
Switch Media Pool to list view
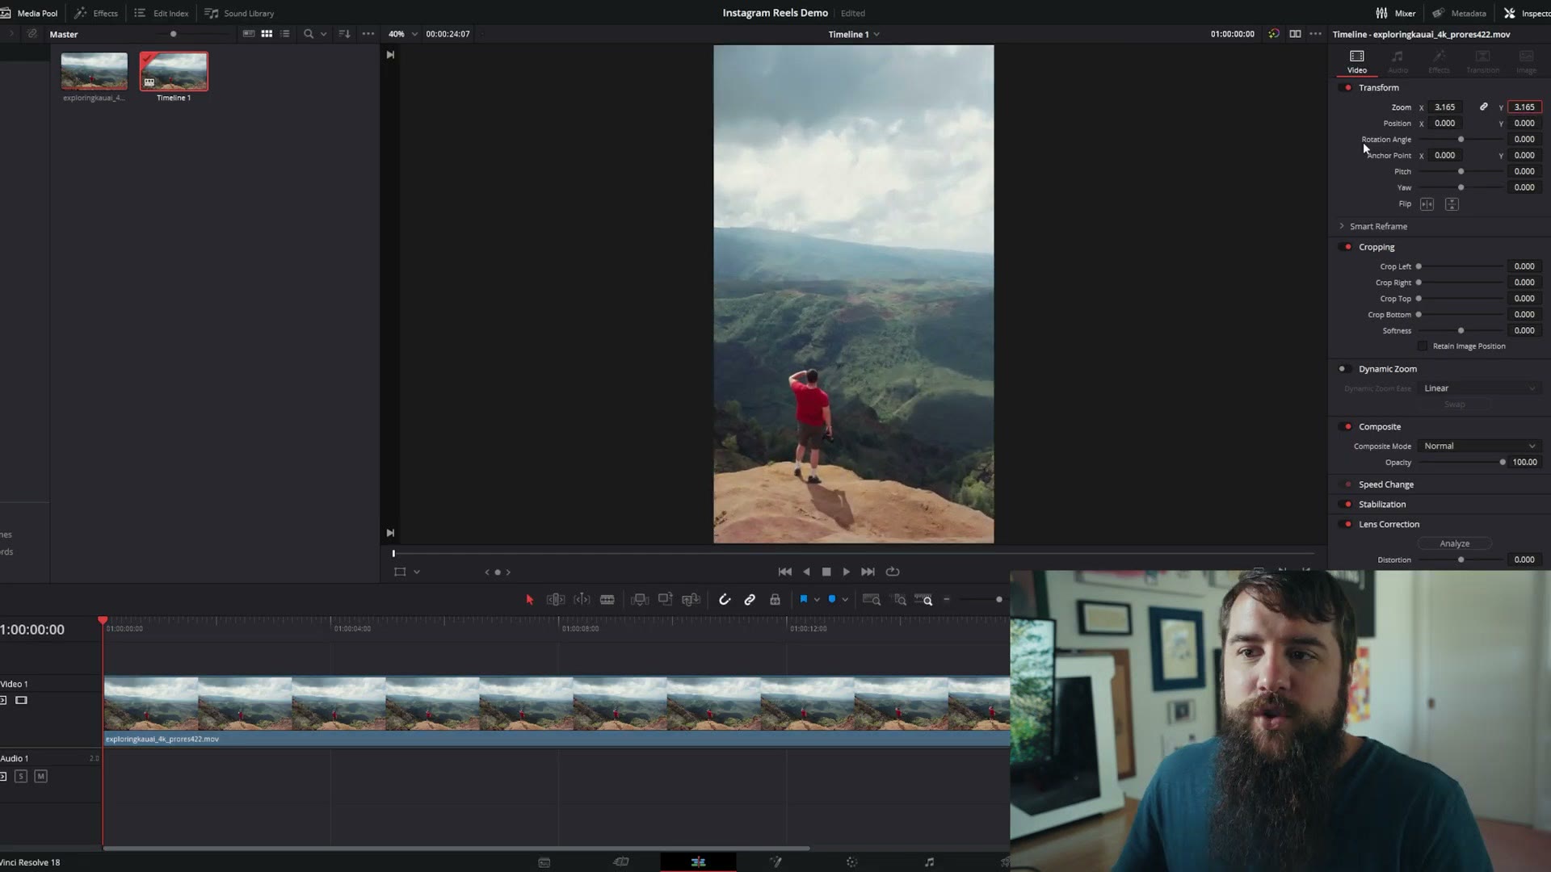285,34
